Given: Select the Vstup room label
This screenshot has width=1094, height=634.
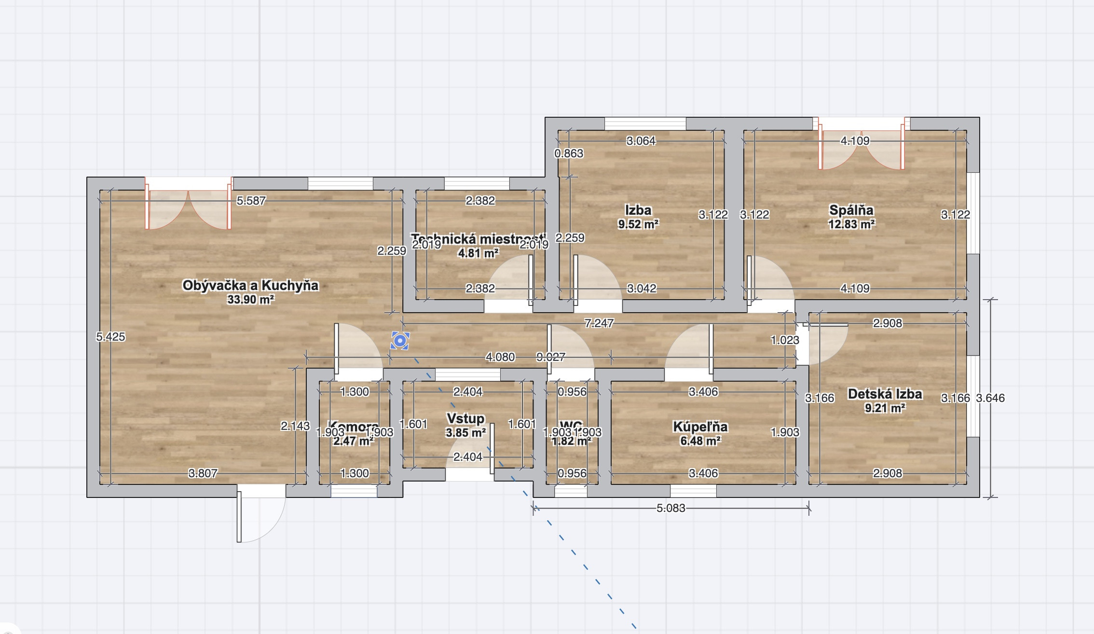Looking at the screenshot, I should [465, 418].
